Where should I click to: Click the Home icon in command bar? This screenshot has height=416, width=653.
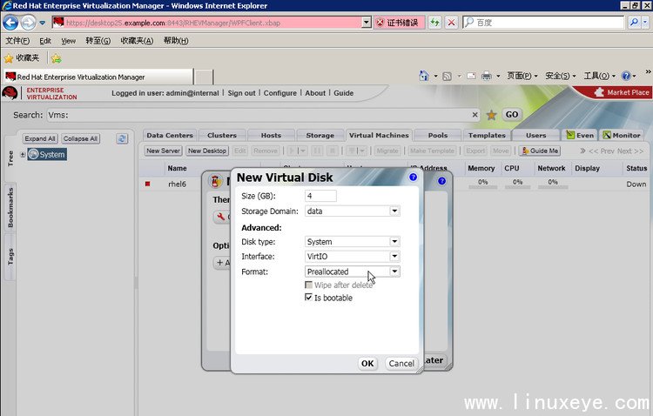click(x=424, y=76)
